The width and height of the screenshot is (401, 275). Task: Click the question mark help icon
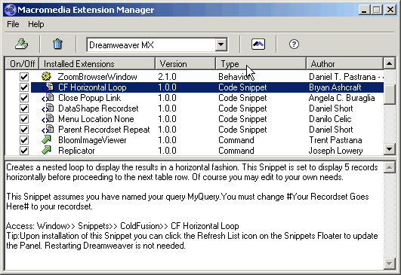[294, 44]
